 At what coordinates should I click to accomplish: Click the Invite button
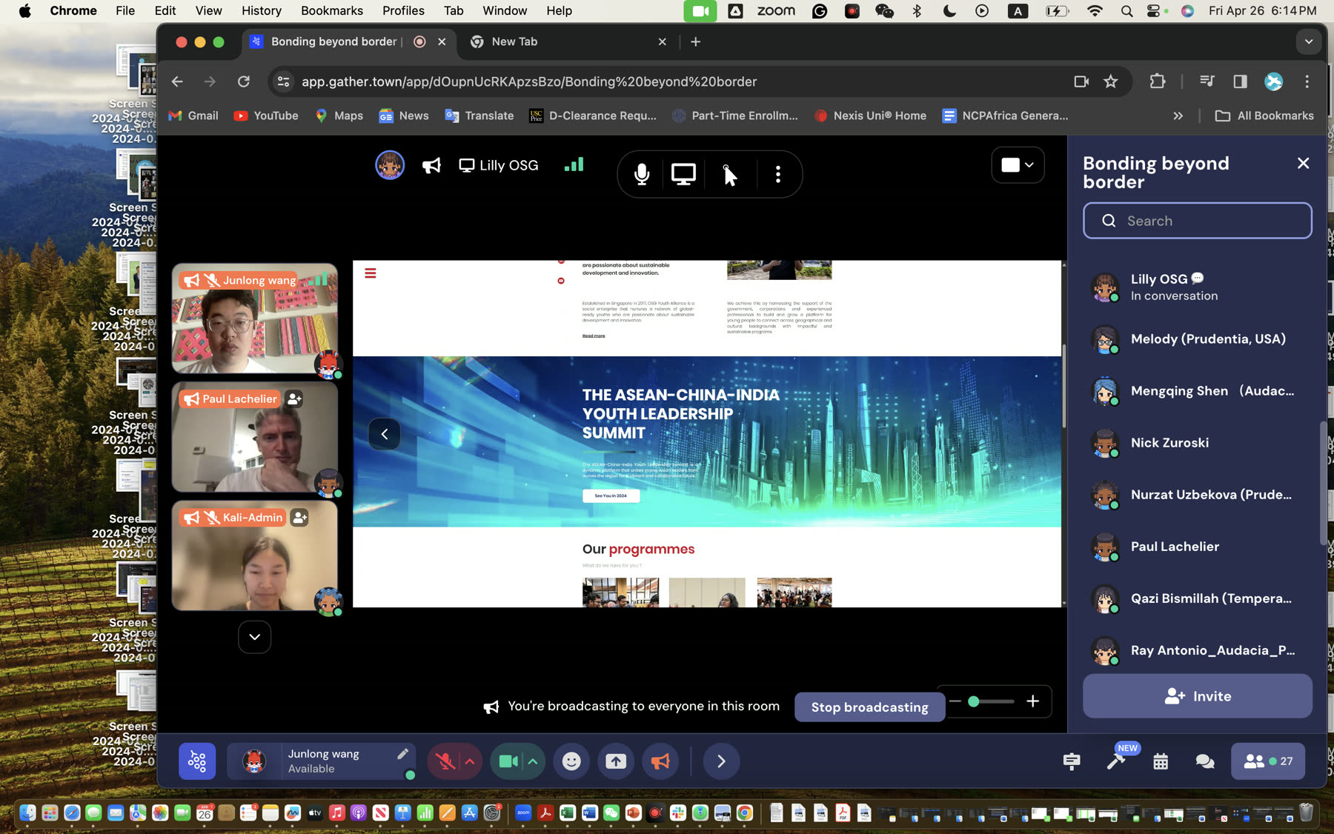click(x=1197, y=696)
